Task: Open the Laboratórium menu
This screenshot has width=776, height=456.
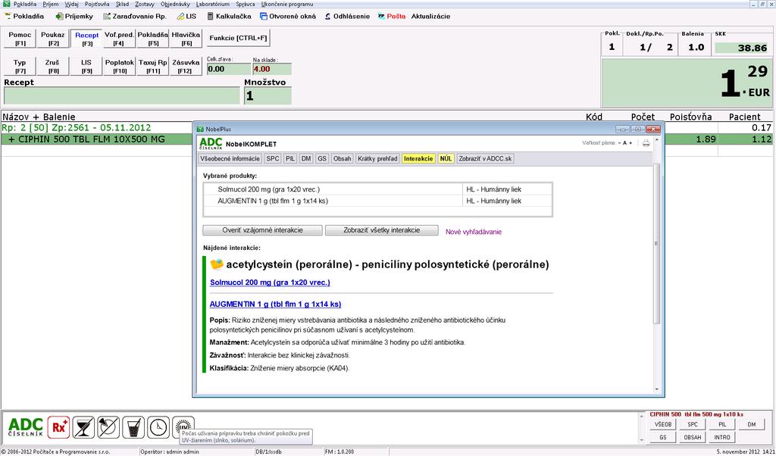Action: tap(212, 4)
